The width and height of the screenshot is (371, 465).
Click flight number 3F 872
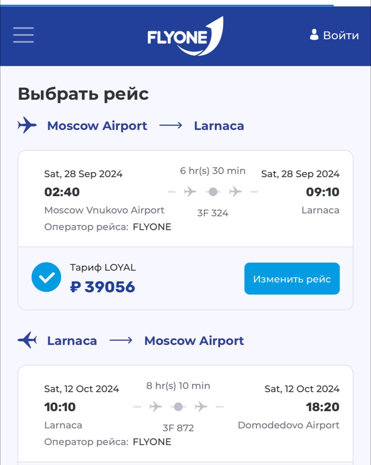[x=178, y=428]
